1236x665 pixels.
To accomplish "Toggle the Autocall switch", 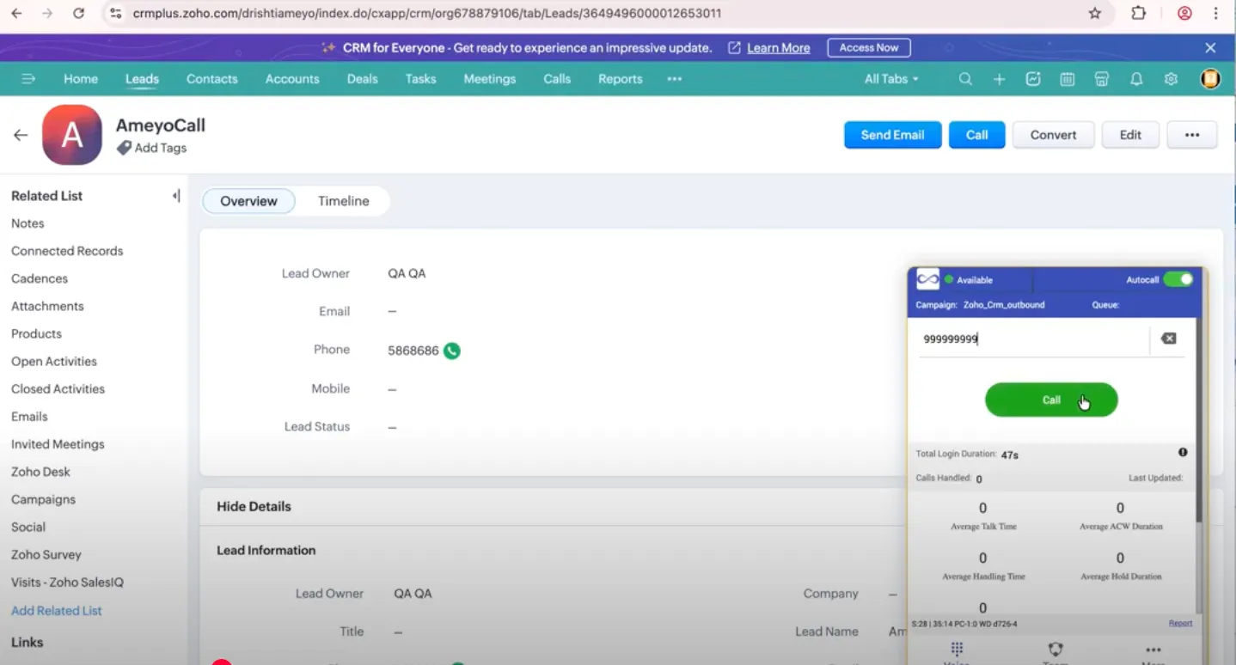I will (1178, 279).
